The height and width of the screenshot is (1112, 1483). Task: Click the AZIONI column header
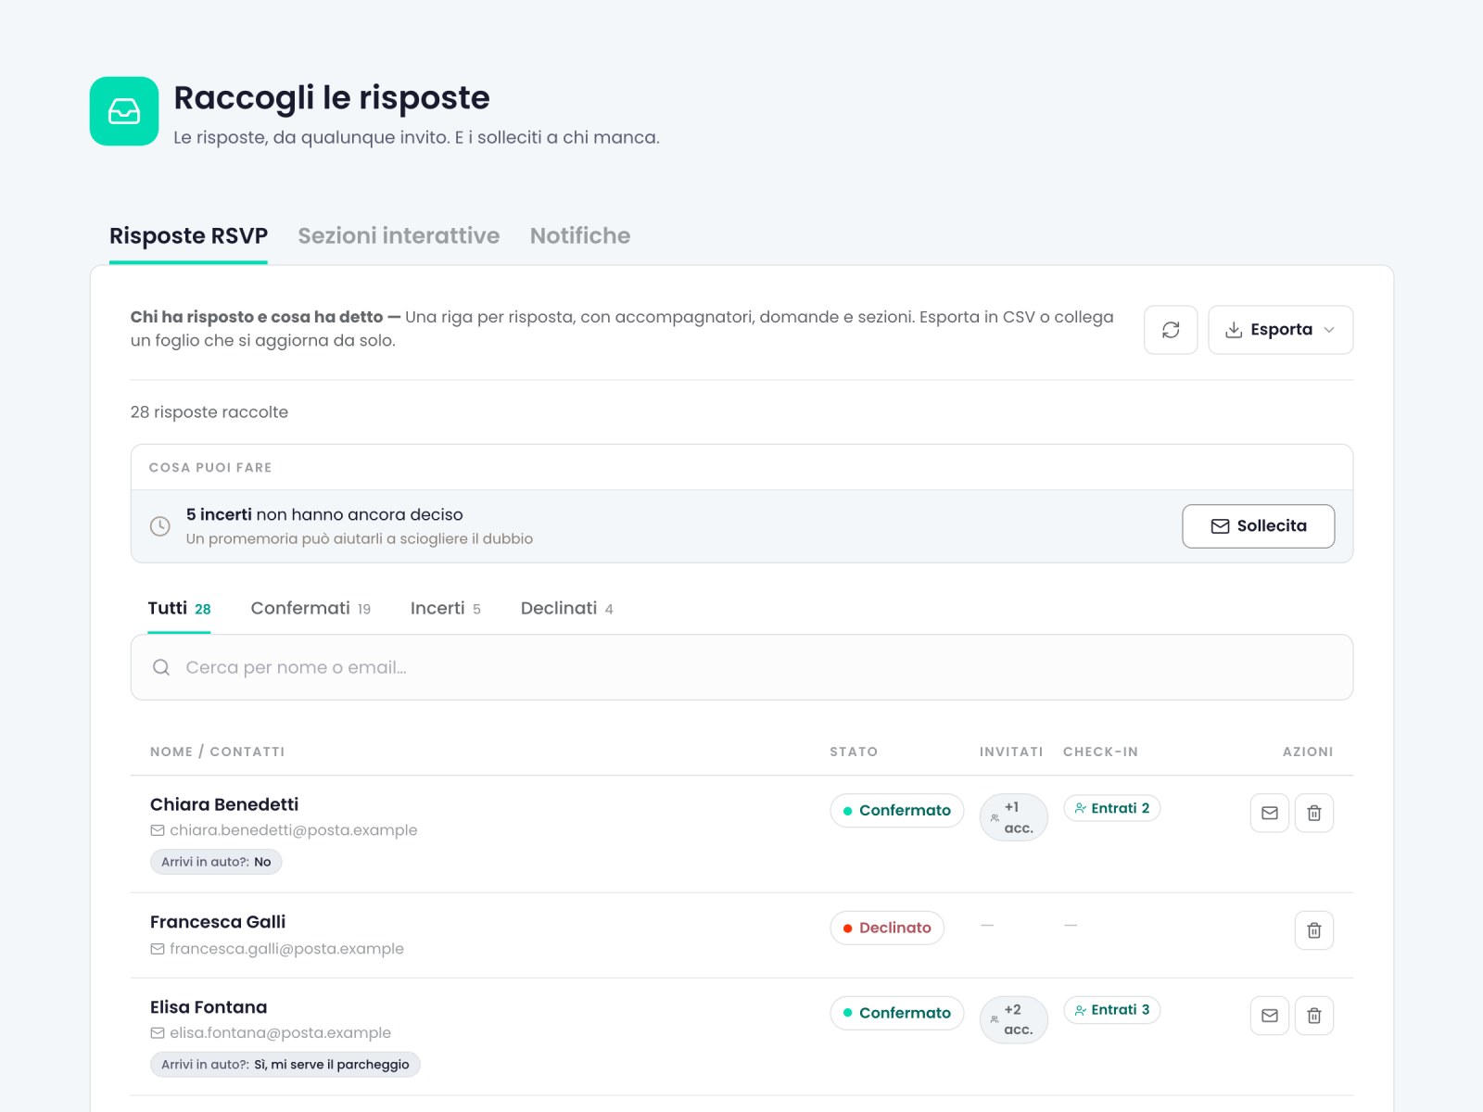(1308, 752)
